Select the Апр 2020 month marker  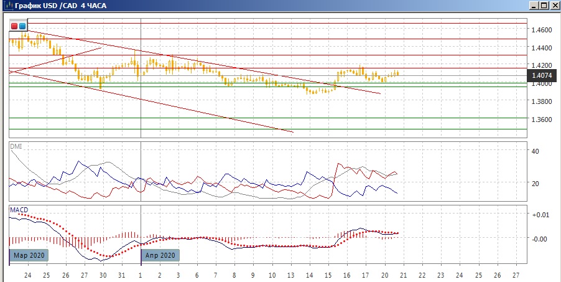(x=160, y=255)
